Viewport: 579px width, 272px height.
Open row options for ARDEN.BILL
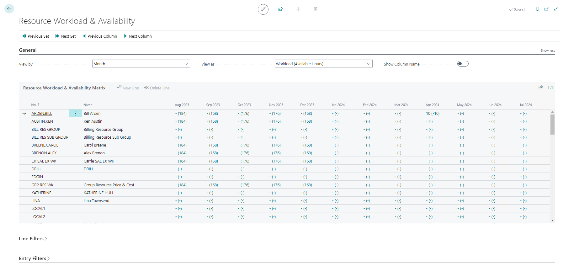(x=75, y=114)
